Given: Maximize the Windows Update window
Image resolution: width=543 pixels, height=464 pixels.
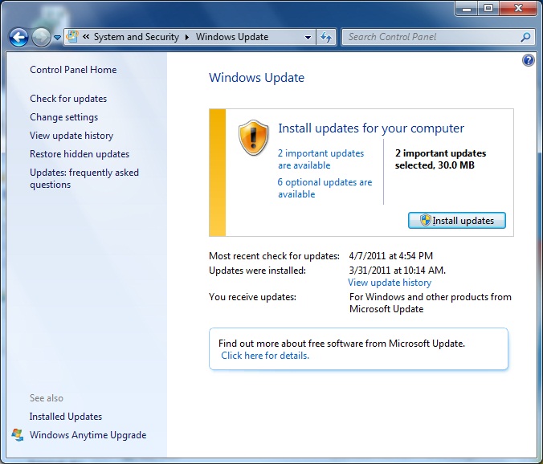Looking at the screenshot, I should 488,8.
